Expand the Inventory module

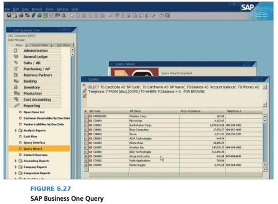[x=35, y=87]
